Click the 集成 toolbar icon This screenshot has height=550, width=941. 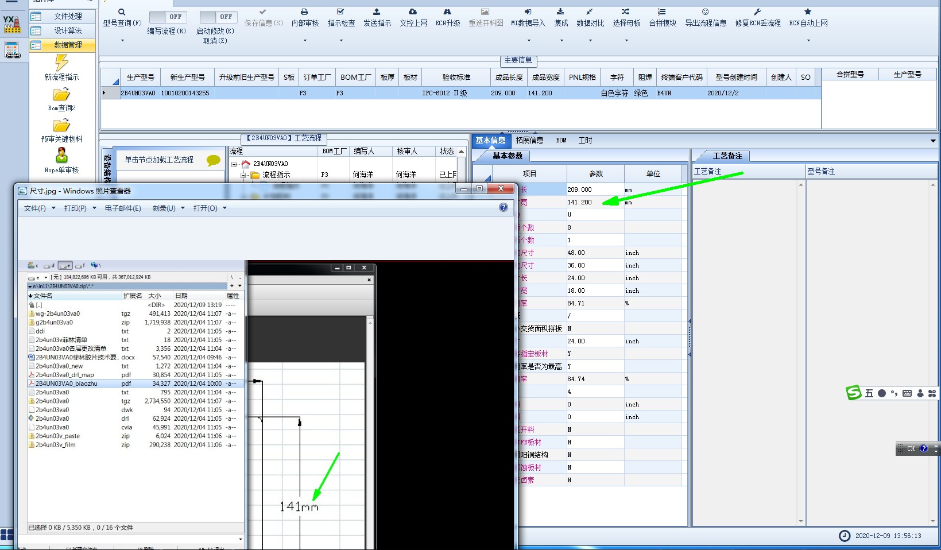click(x=561, y=12)
